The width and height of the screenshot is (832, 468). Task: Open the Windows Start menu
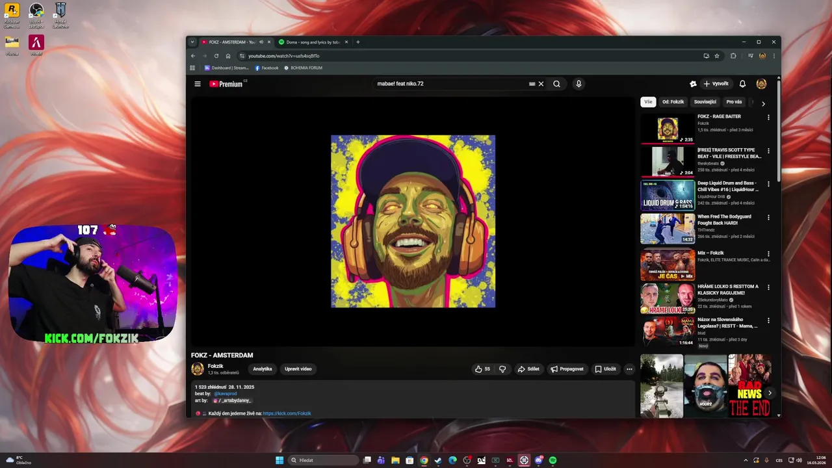[x=279, y=460]
